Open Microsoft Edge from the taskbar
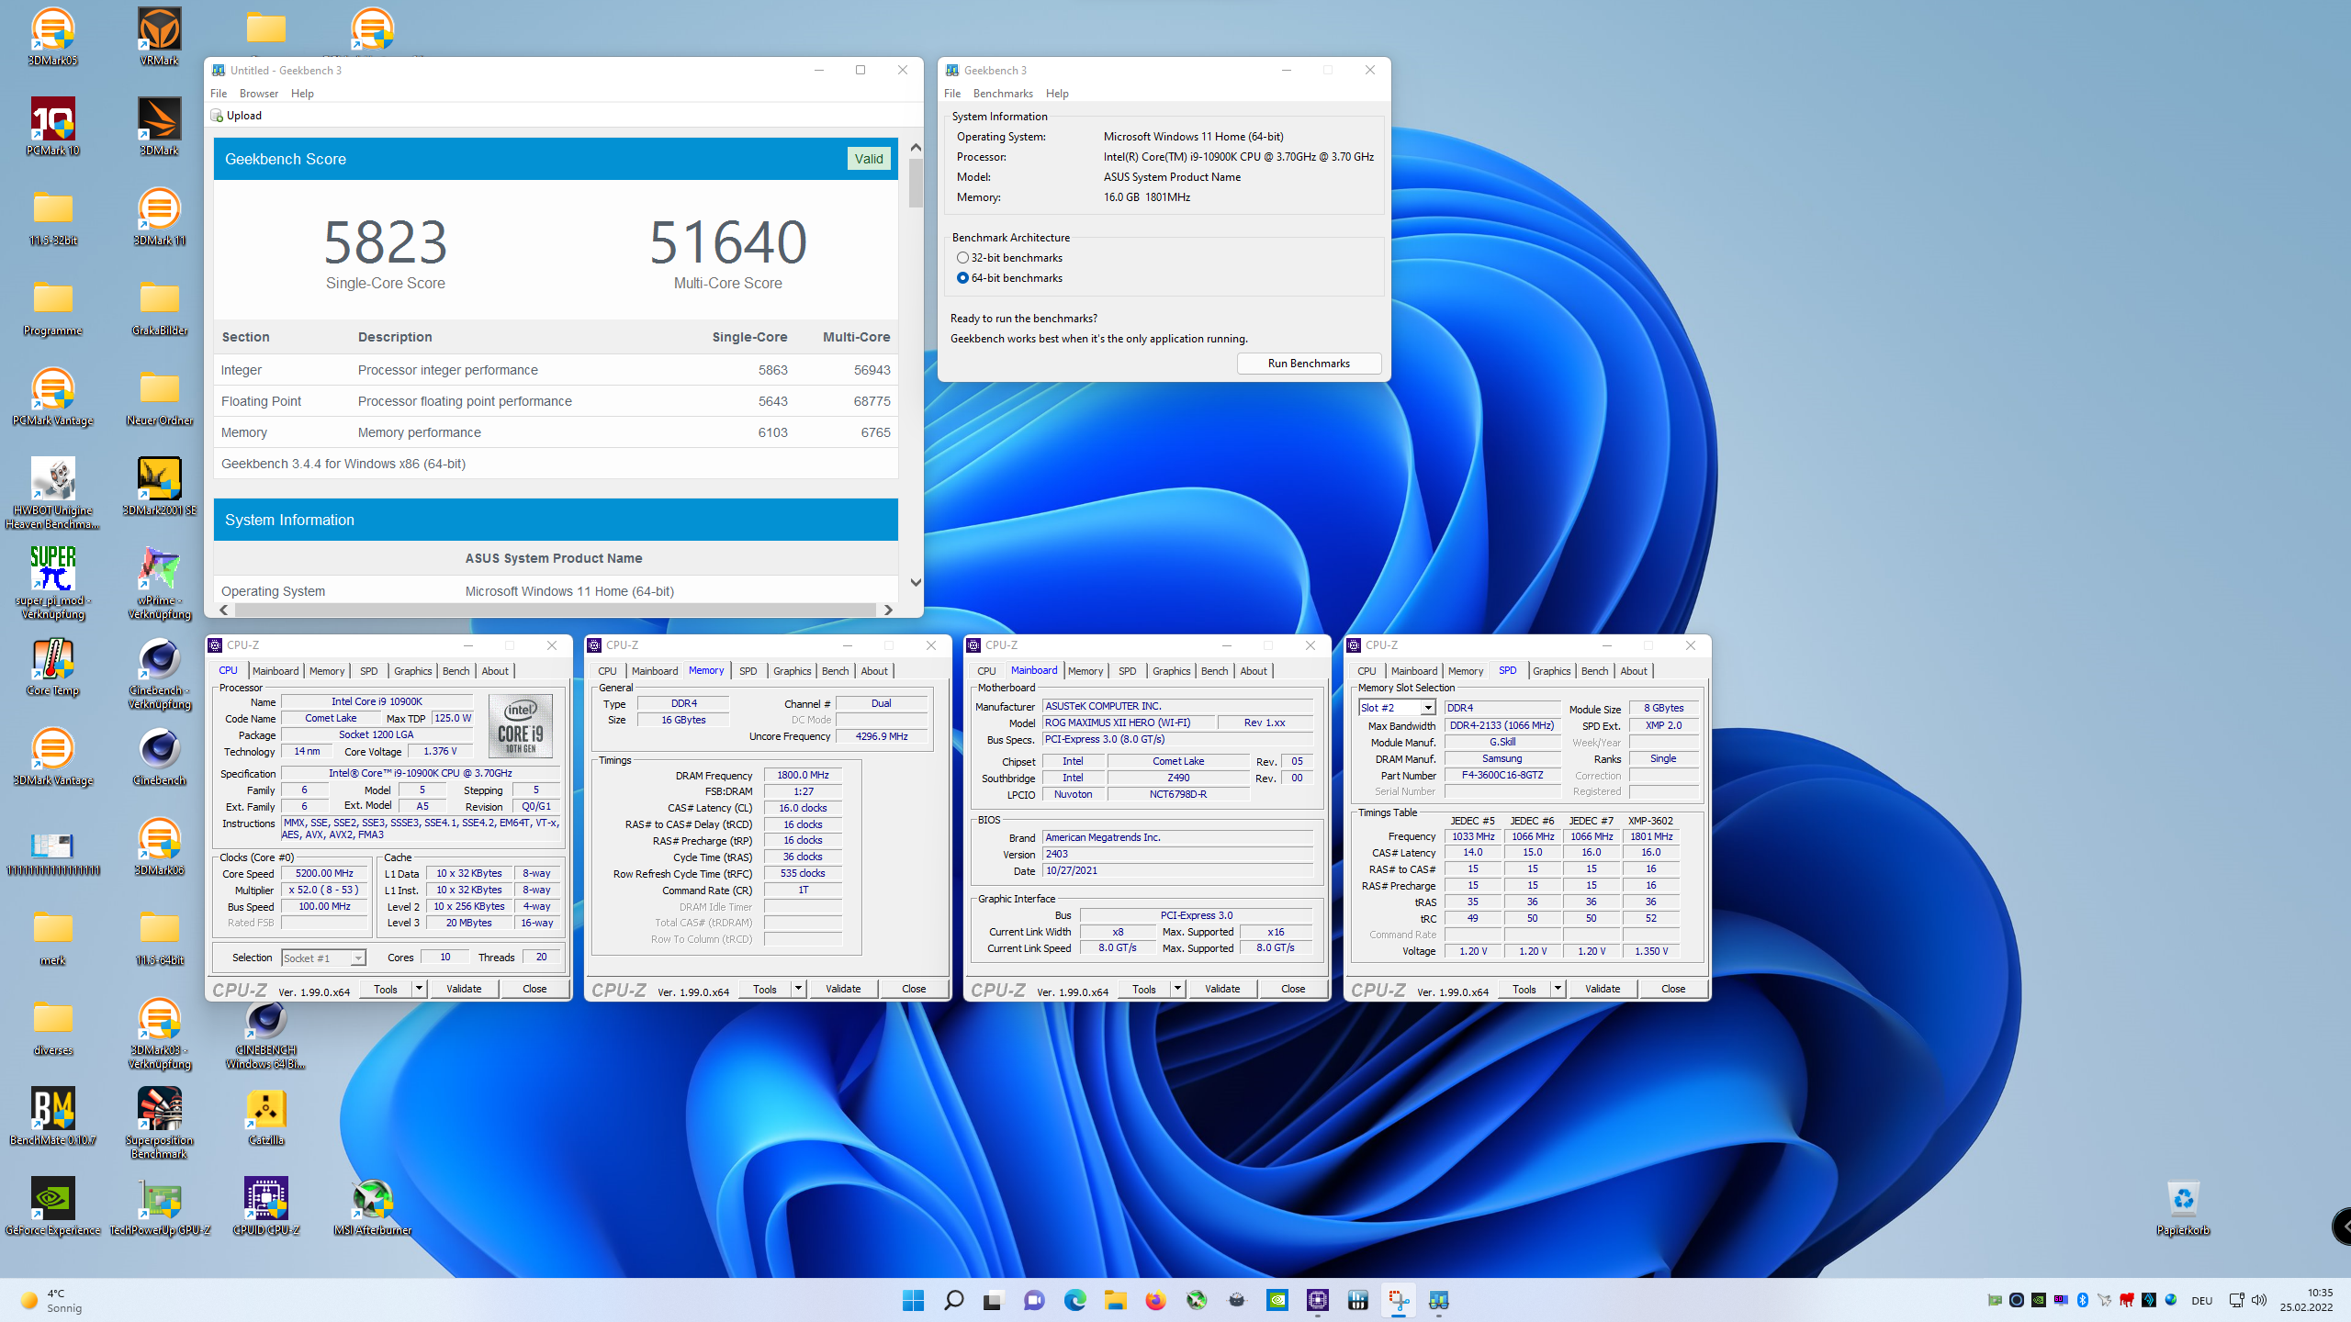The height and width of the screenshot is (1322, 2351). click(x=1074, y=1300)
